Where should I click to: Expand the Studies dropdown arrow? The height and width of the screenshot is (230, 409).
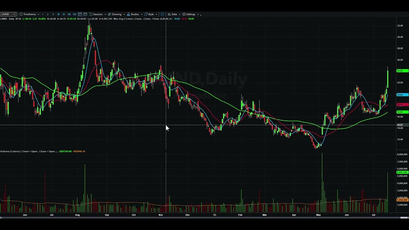coord(142,14)
